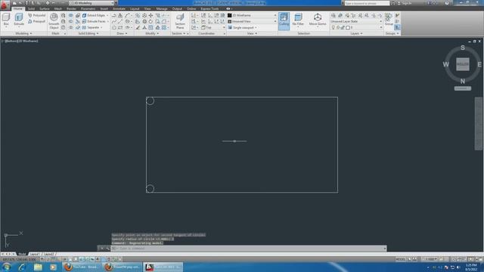This screenshot has height=272, width=484.
Task: Click the ViewCube BOTTOM face
Action: (462, 64)
